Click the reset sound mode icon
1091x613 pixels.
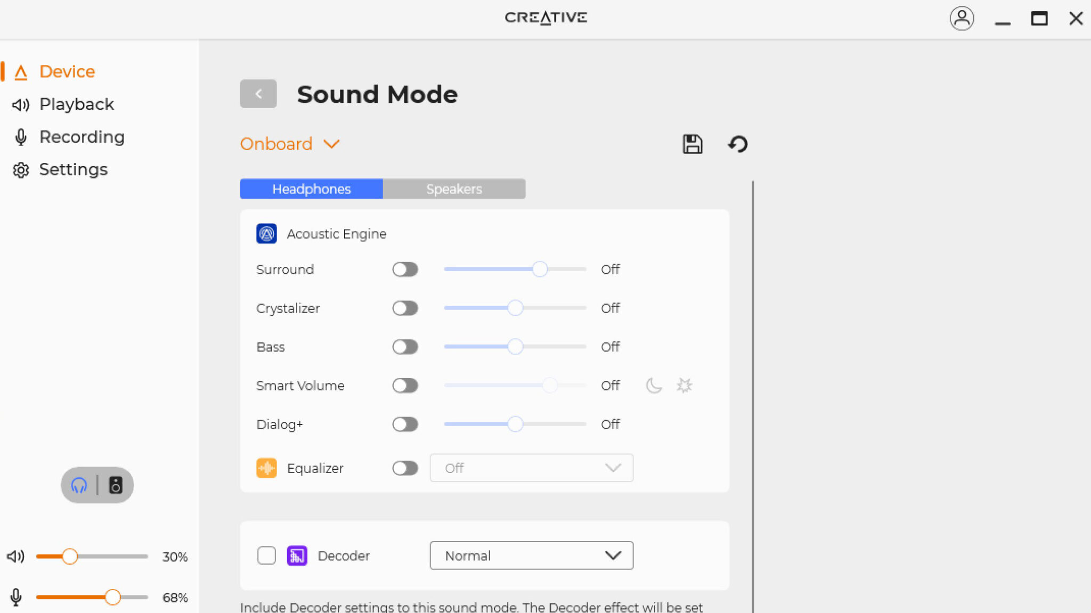738,144
